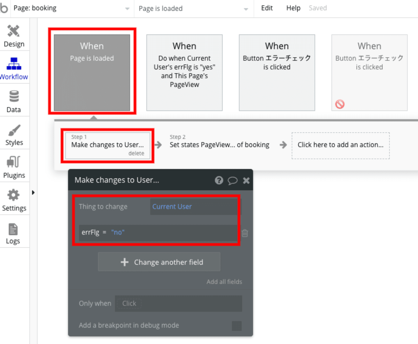Click the Thing to change label
This screenshot has height=344, width=418.
[103, 207]
